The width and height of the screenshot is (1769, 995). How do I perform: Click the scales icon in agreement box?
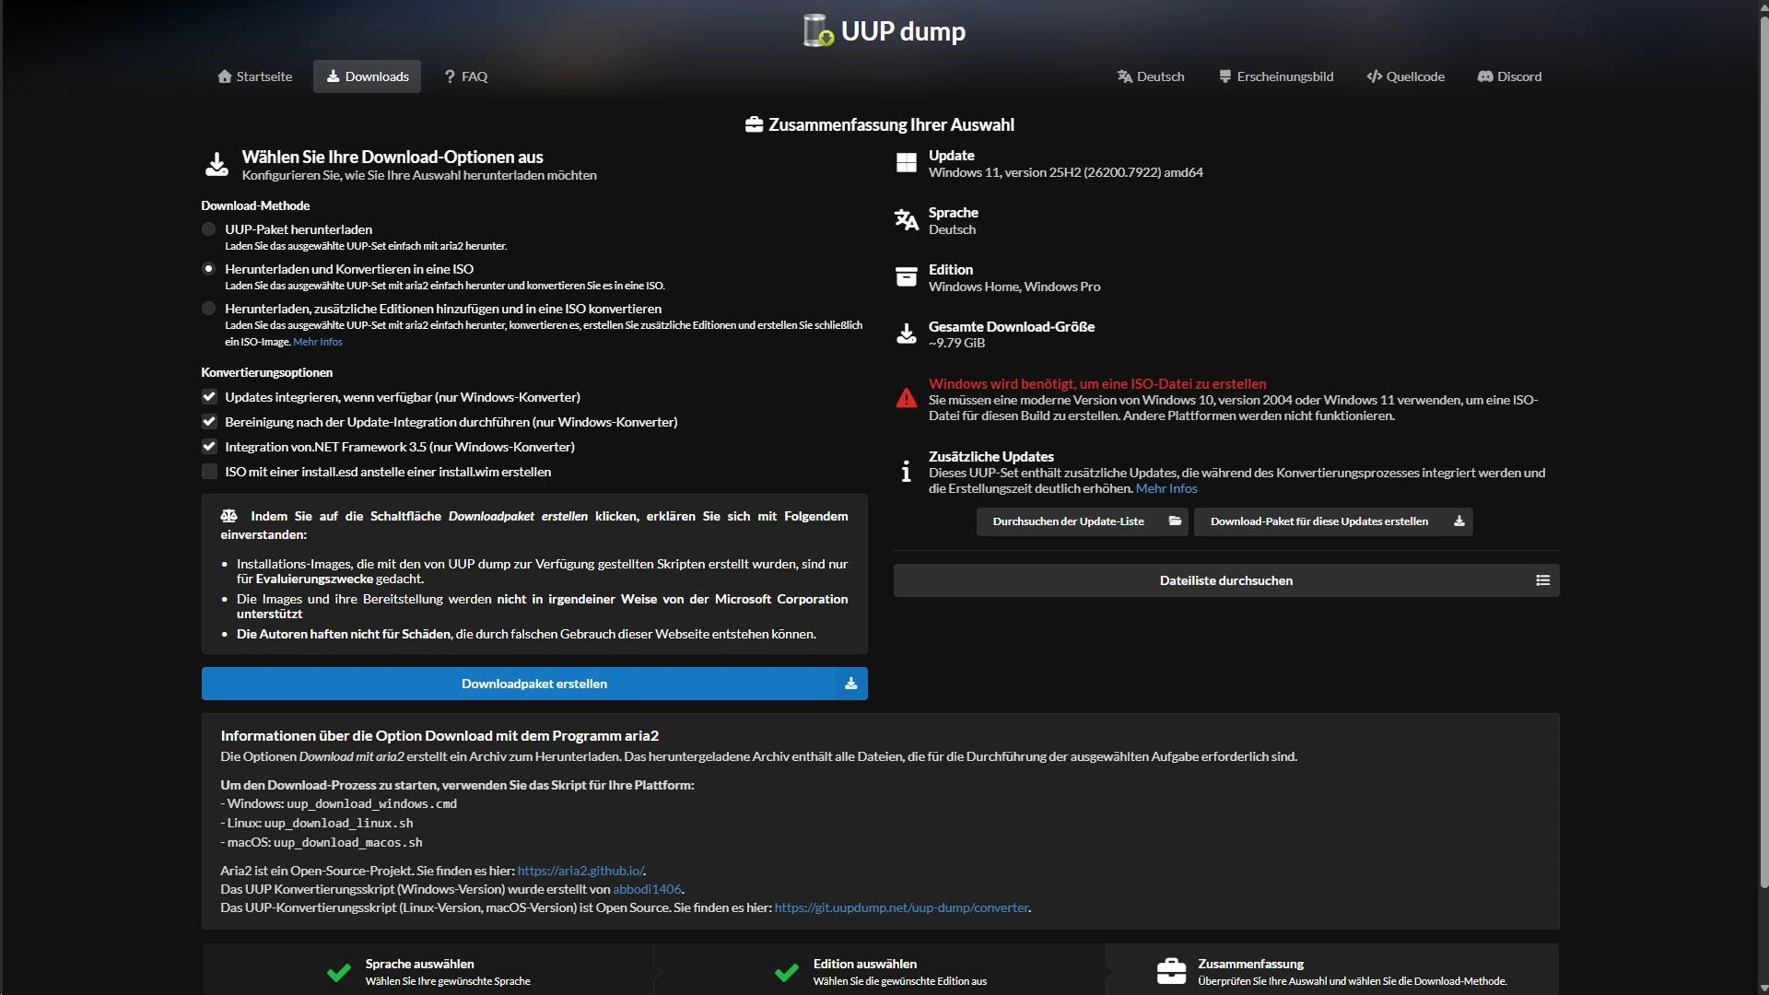click(229, 516)
